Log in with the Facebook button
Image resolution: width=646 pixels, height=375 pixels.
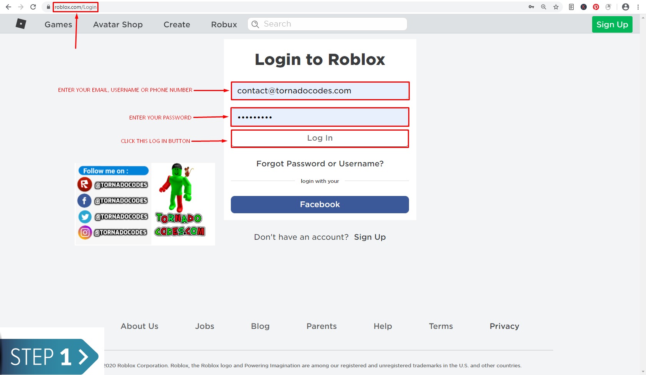(x=320, y=204)
